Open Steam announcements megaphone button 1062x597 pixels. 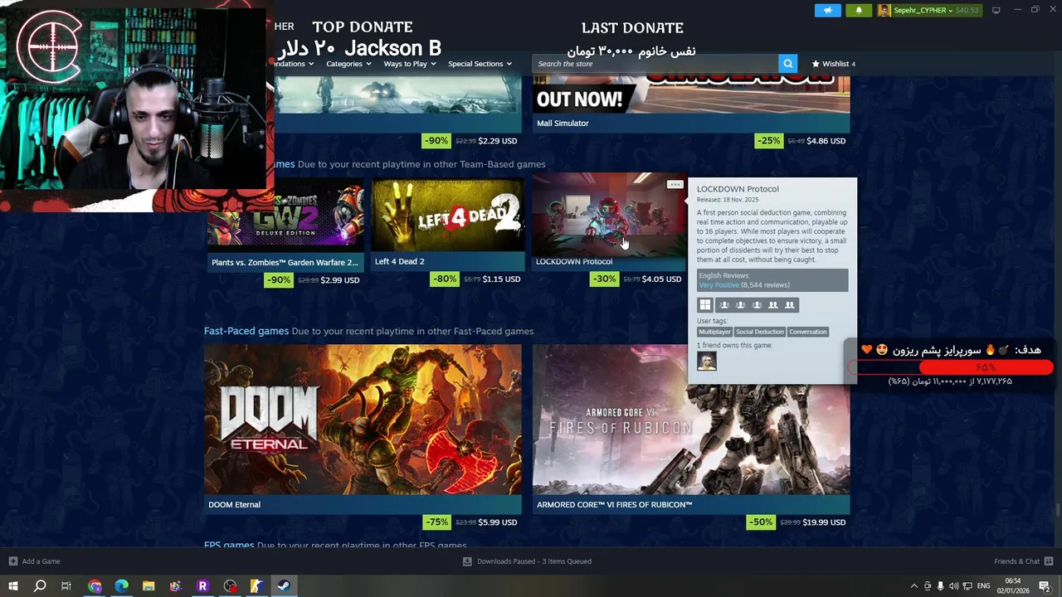(x=827, y=10)
